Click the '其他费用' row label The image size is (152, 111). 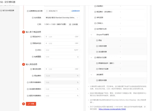(x=100, y=75)
